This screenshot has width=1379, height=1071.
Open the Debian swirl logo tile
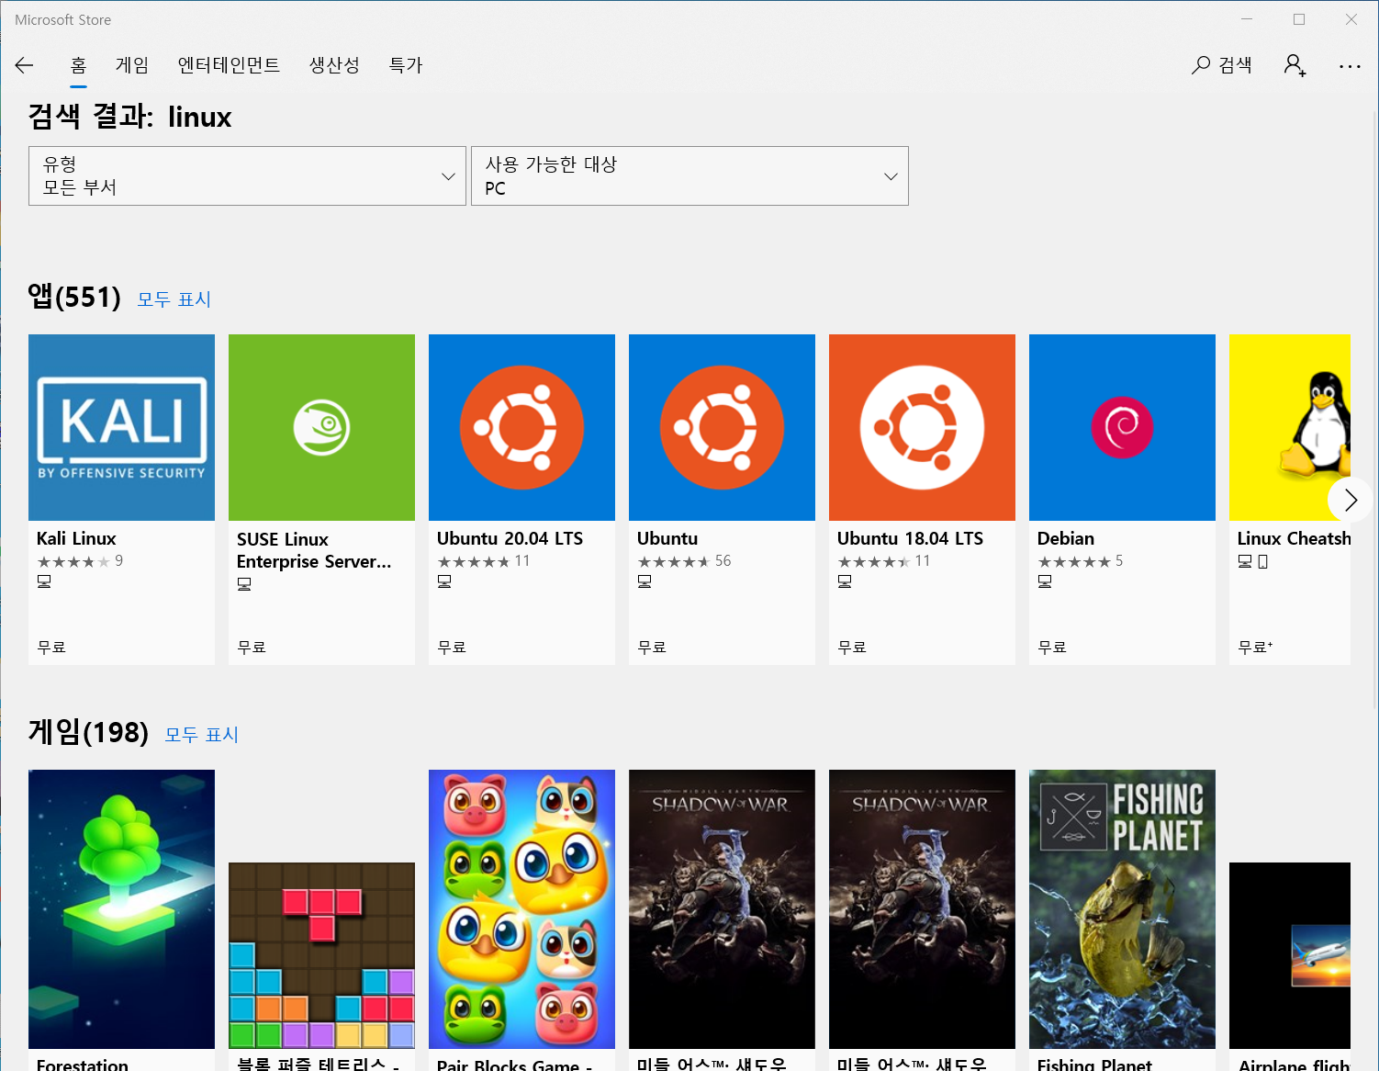[1122, 427]
